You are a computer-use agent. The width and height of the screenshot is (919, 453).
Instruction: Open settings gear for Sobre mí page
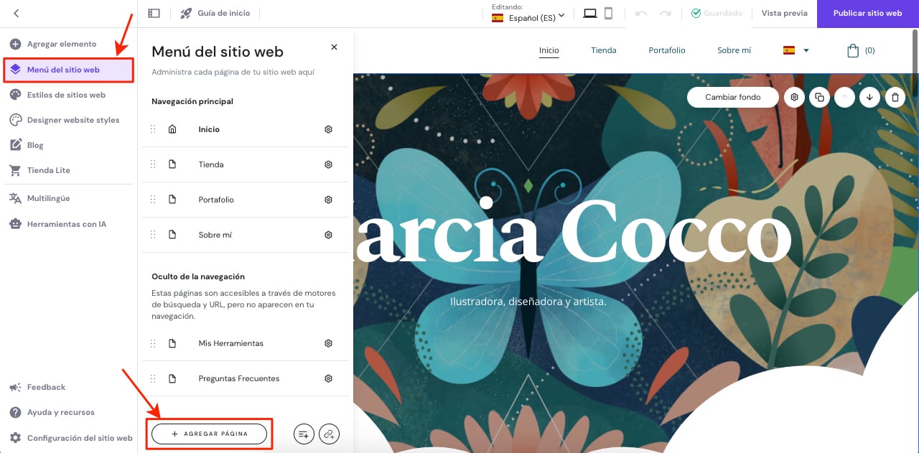(x=328, y=235)
